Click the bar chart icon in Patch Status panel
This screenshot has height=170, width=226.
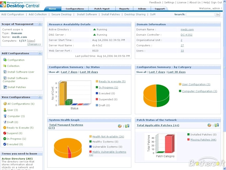[x=217, y=125]
